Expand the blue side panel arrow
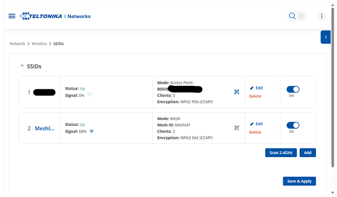This screenshot has height=197, width=337. (326, 37)
